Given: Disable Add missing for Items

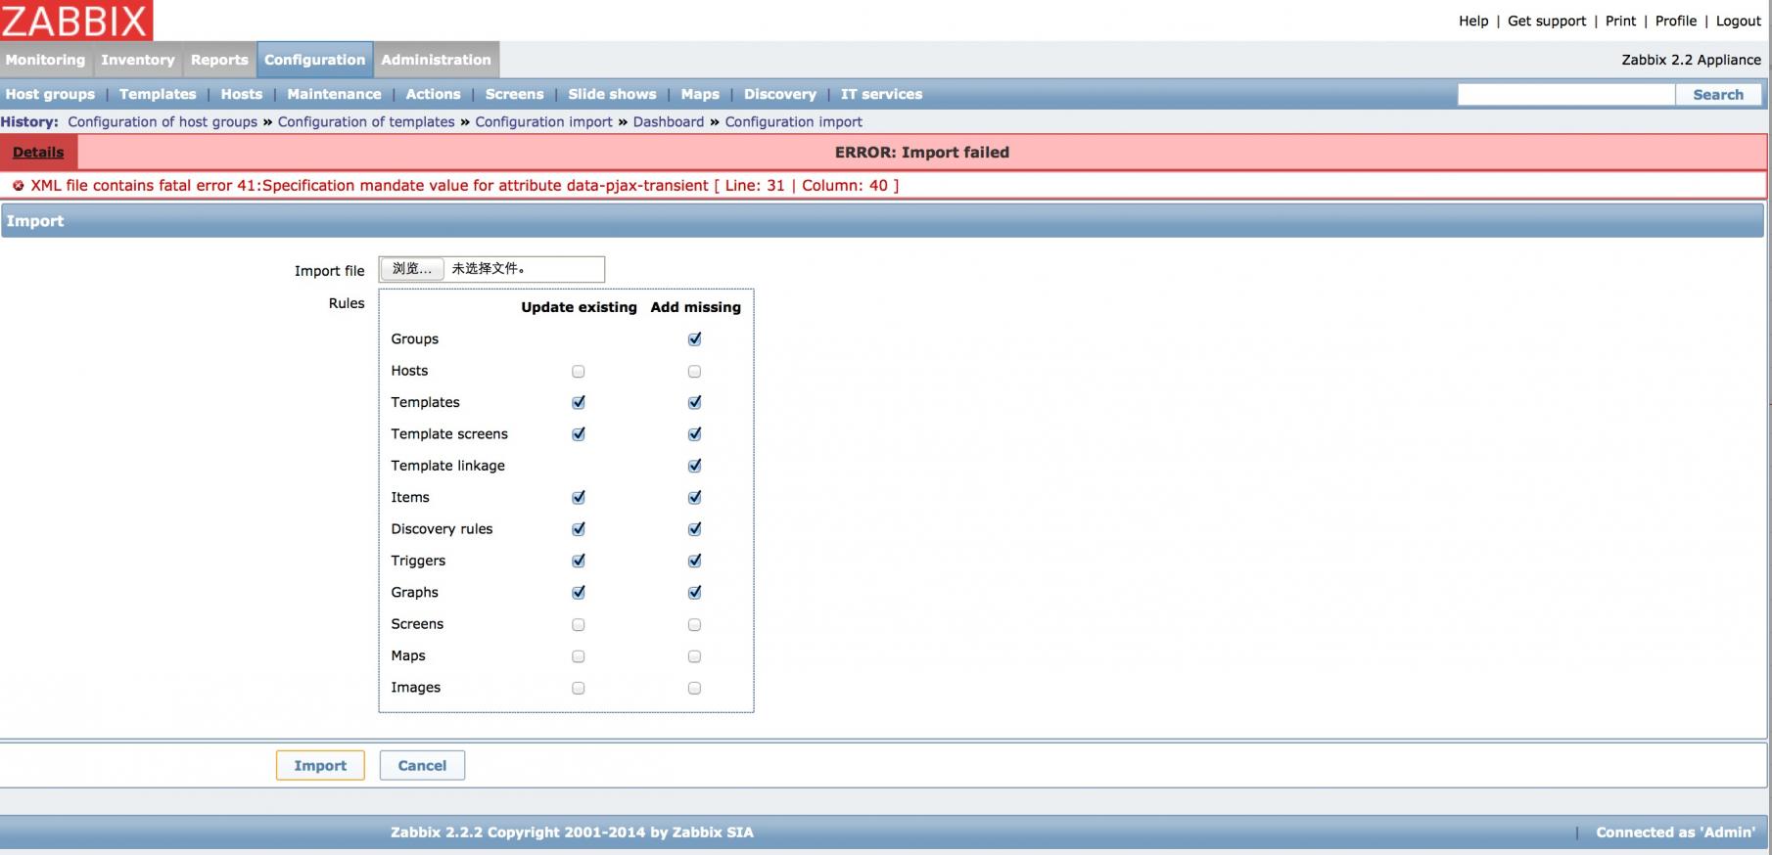Looking at the screenshot, I should point(694,498).
